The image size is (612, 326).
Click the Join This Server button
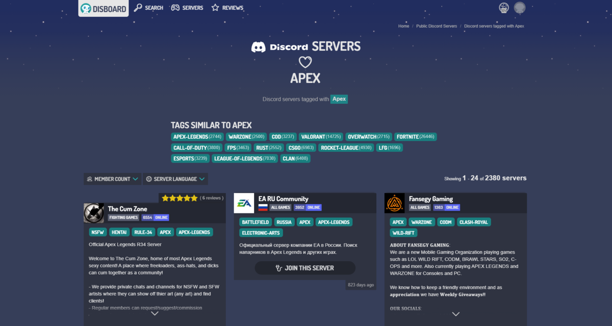305,268
